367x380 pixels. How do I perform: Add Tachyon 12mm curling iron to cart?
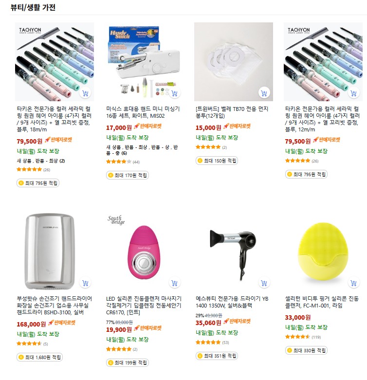pos(353,93)
